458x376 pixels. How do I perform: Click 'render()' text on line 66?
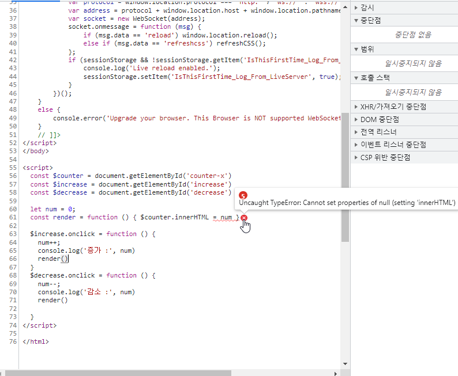53,259
